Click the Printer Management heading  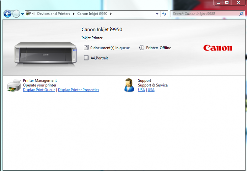coord(40,81)
